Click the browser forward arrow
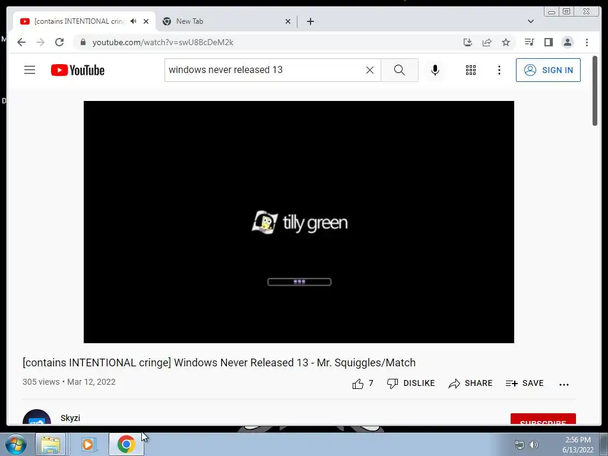The image size is (608, 456). pos(40,42)
